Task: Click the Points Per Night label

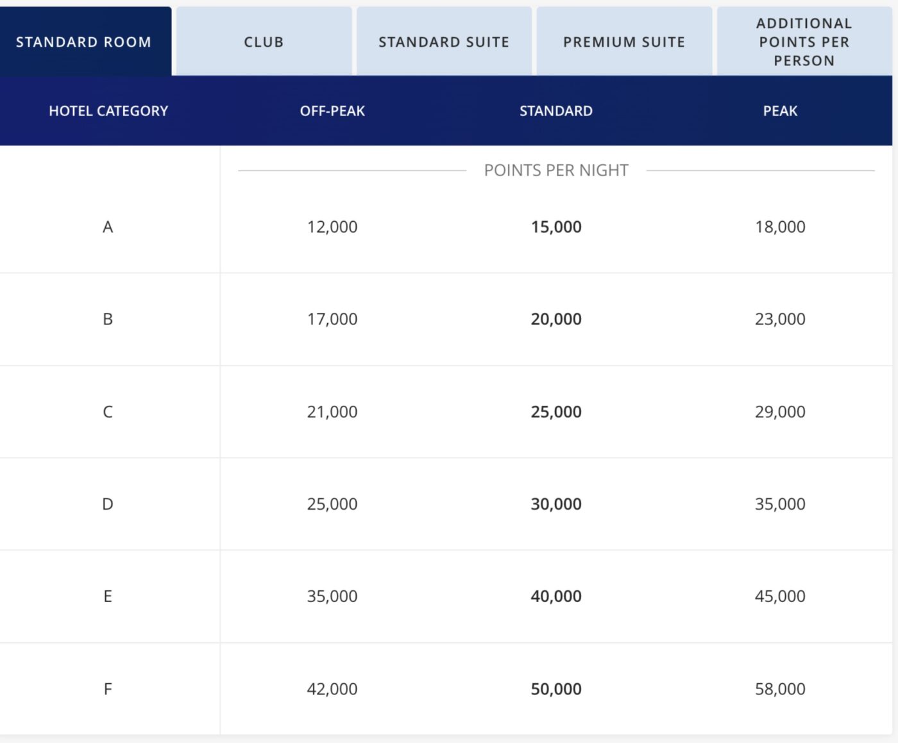Action: pyautogui.click(x=555, y=170)
